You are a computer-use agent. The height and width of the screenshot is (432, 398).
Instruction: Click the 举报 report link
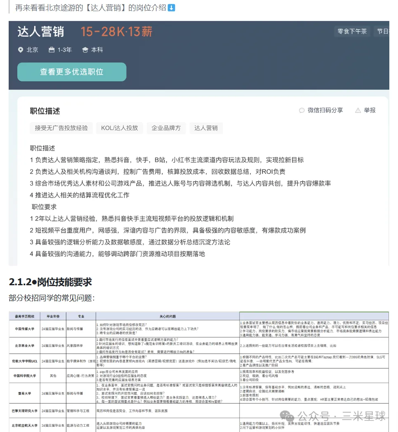(x=370, y=110)
